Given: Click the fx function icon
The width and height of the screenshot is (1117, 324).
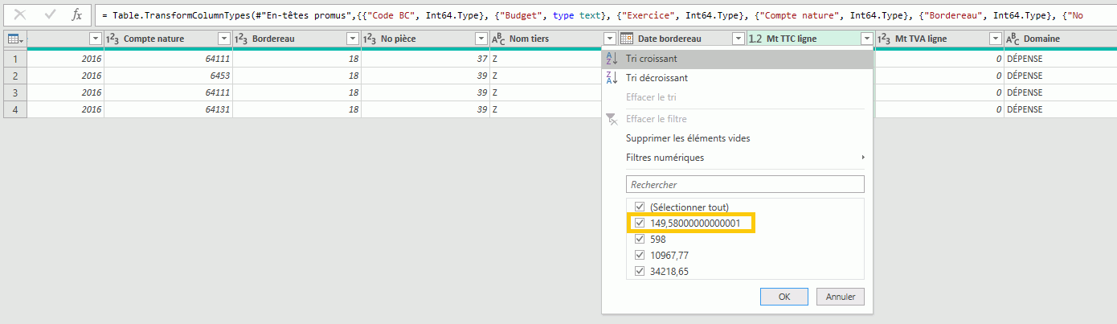Looking at the screenshot, I should [x=76, y=14].
